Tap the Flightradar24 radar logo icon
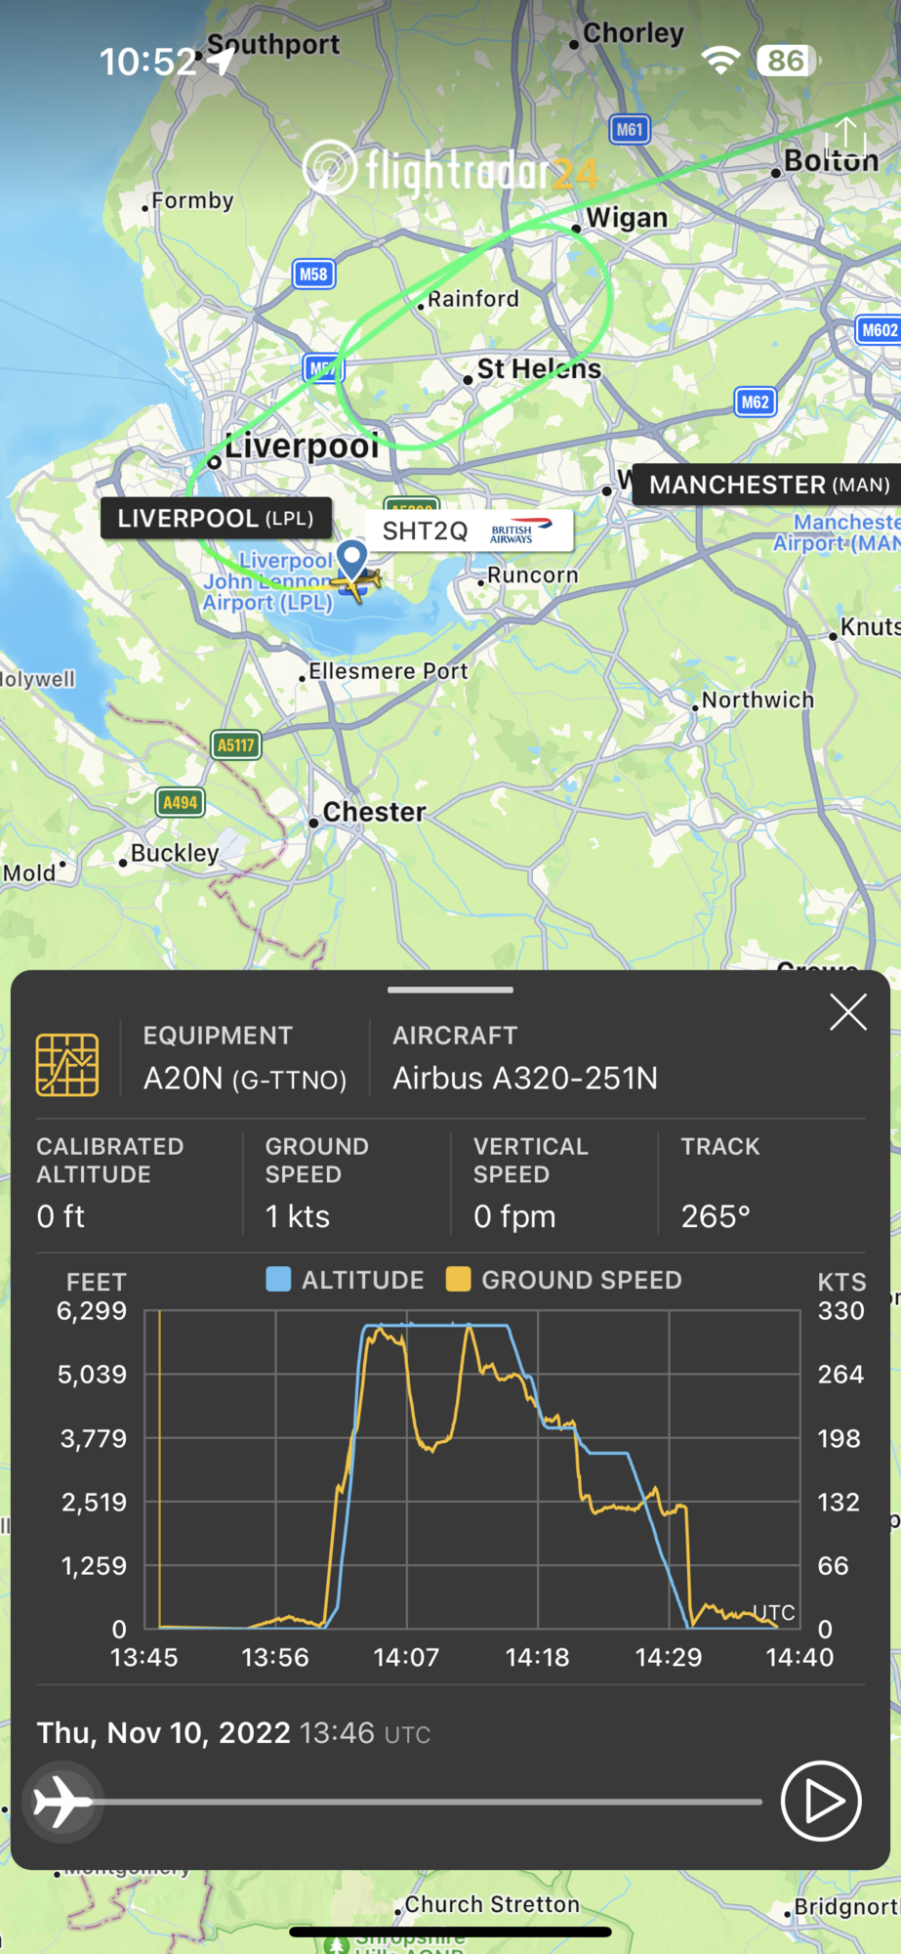 coord(330,168)
